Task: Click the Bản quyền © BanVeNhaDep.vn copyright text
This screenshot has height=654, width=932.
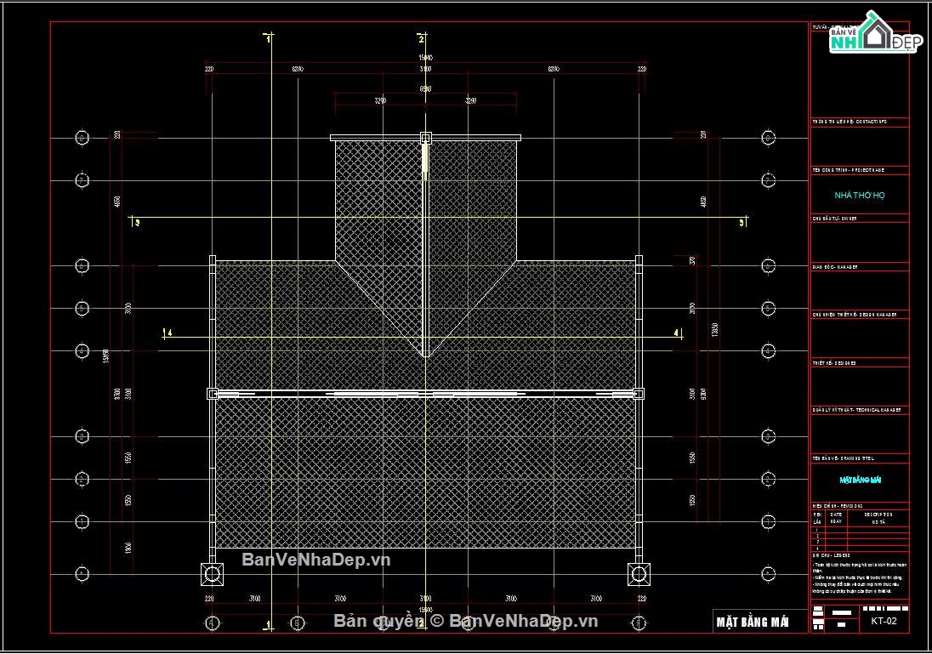Action: 465,621
